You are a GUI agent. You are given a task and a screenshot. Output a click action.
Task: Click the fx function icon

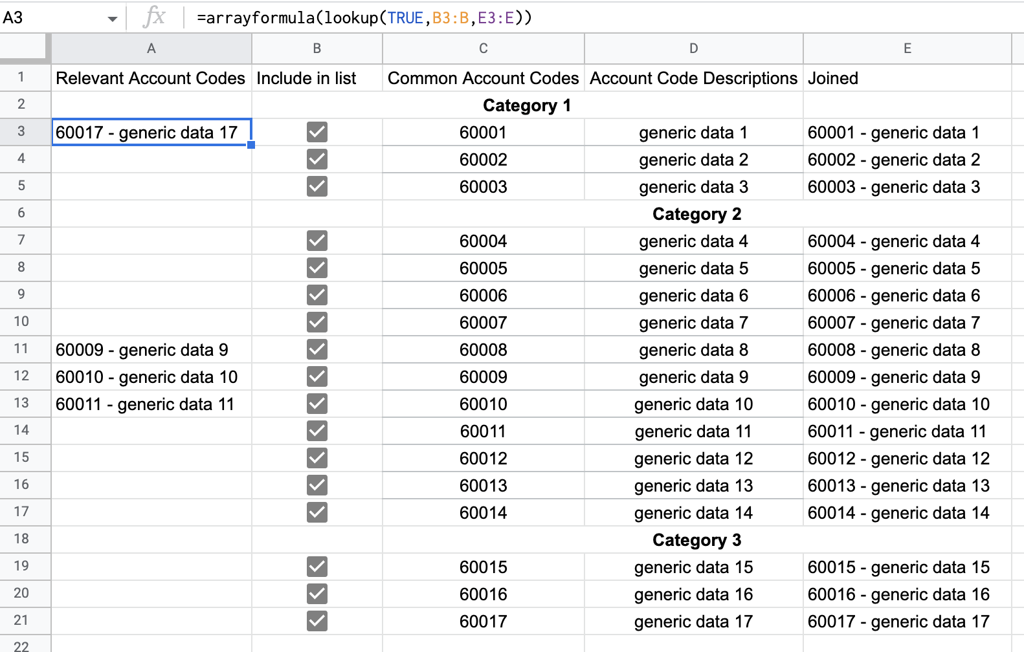(154, 17)
